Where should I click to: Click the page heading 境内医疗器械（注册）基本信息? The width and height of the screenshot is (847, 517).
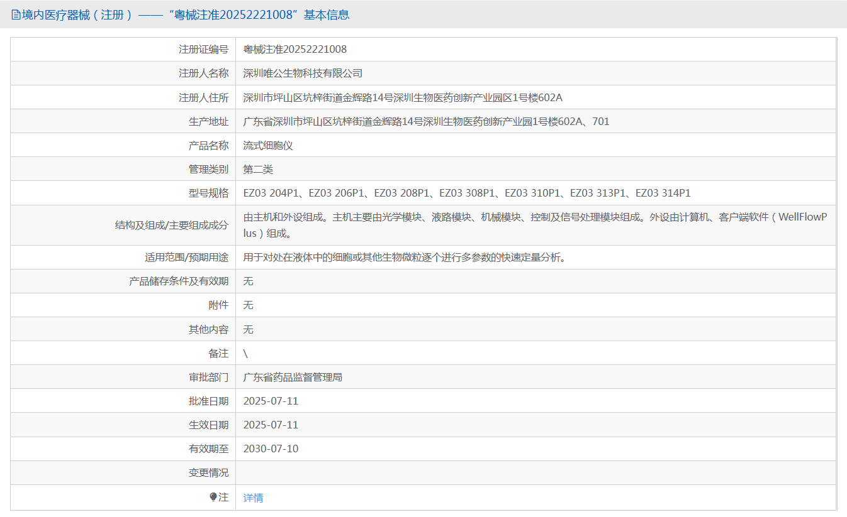[186, 14]
